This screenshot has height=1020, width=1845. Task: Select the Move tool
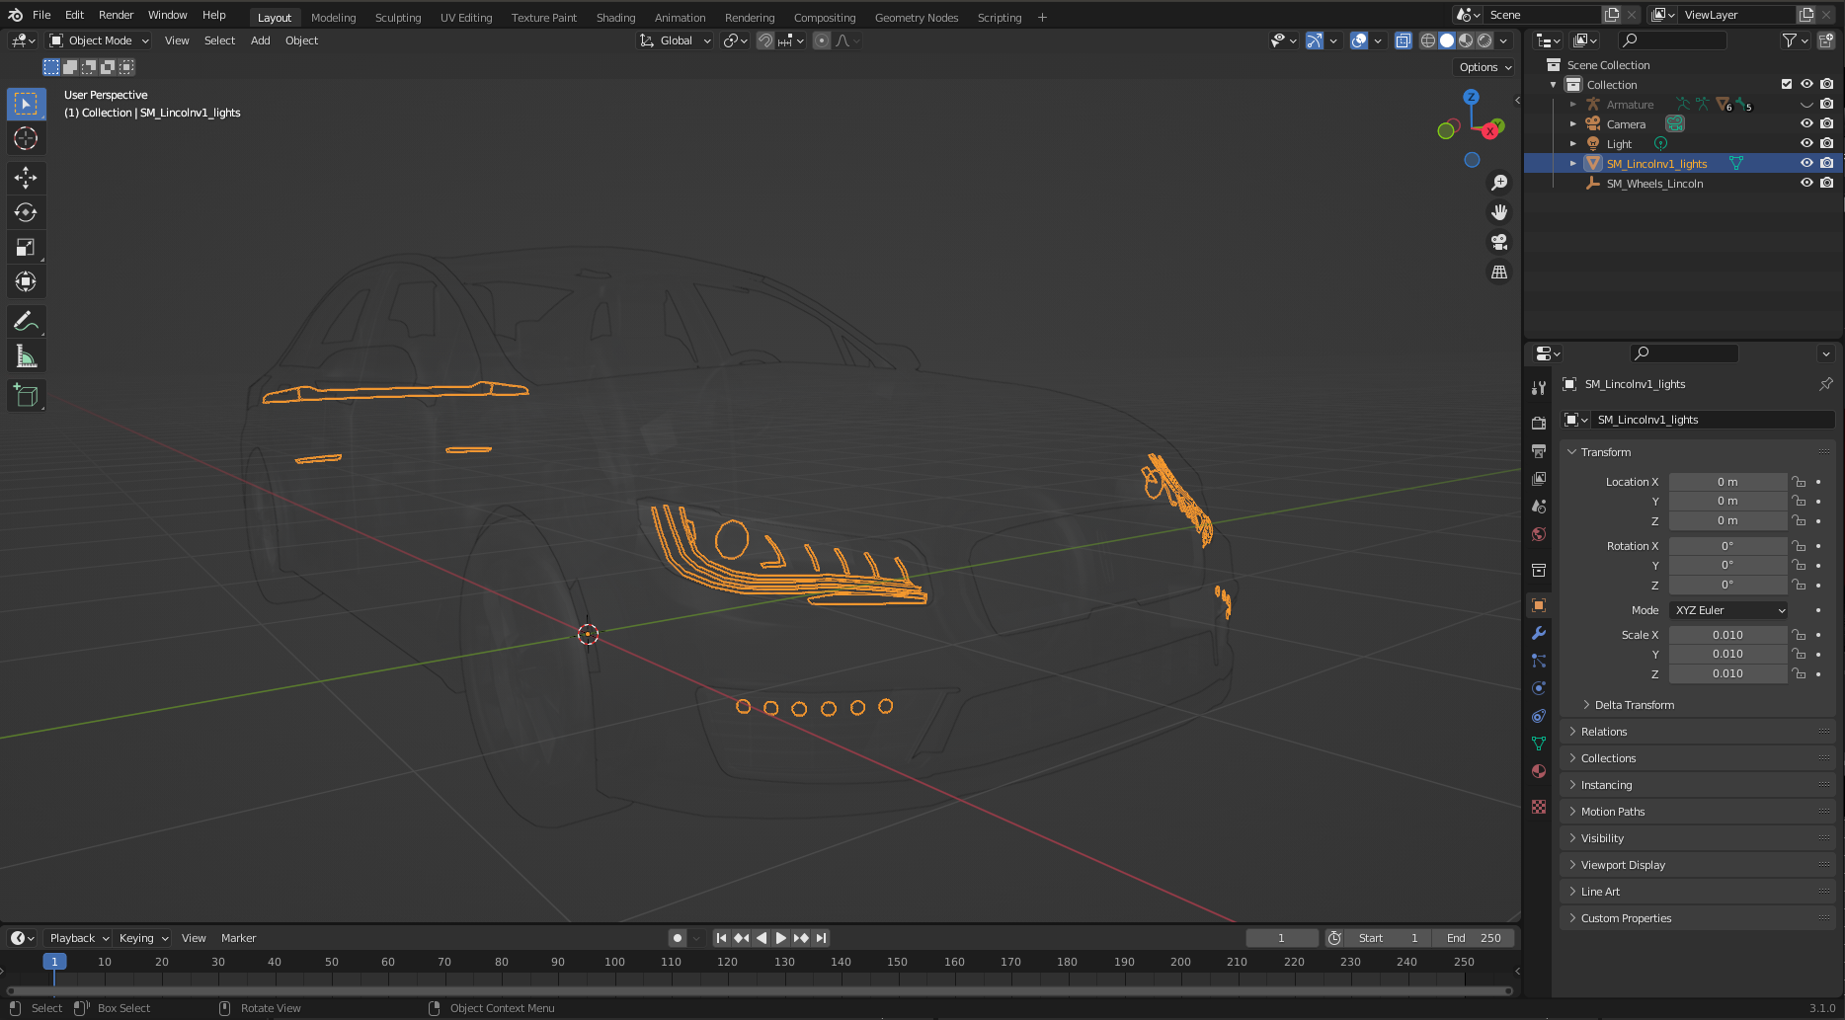point(25,178)
